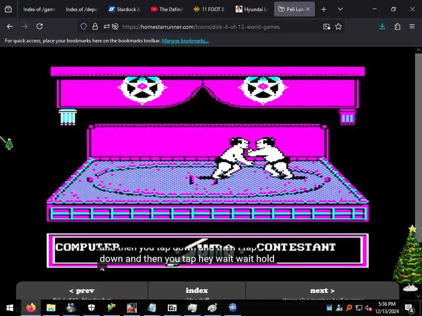Open the paint palette taskbar icon
The image size is (422, 316).
pos(212,308)
